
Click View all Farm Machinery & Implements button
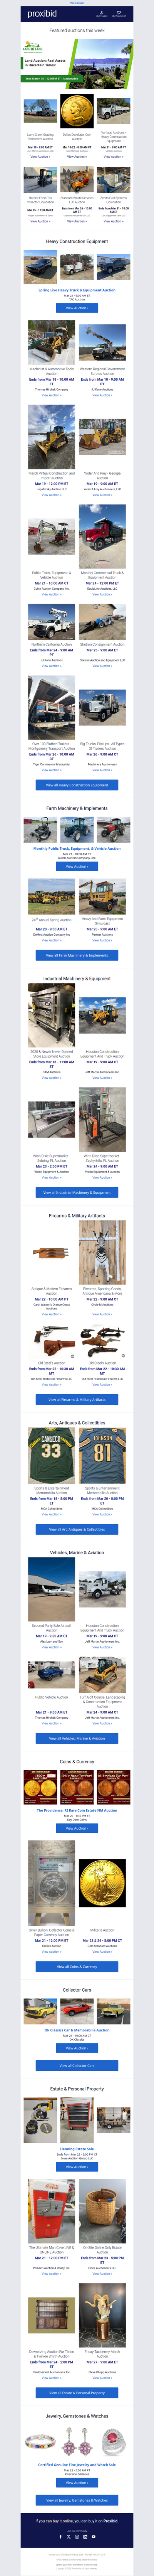tap(77, 955)
